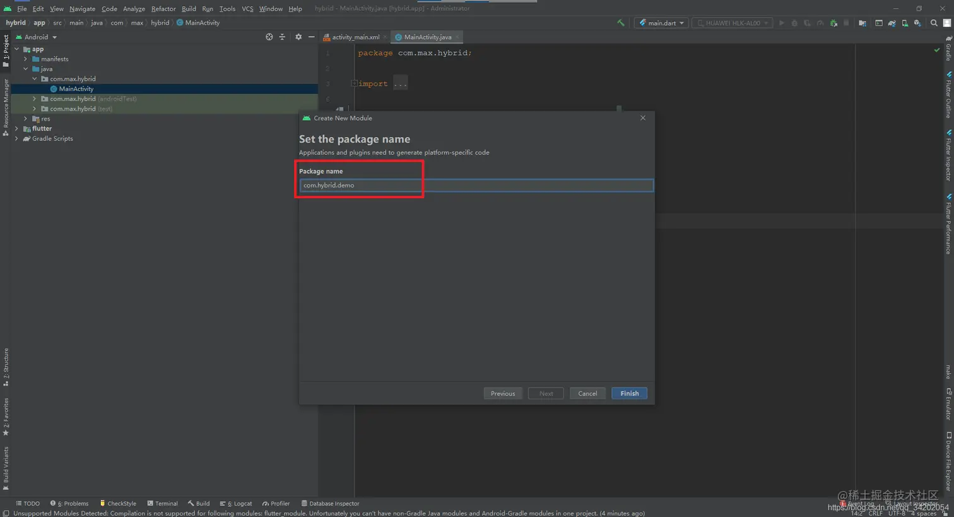Open the TODO tool window
The width and height of the screenshot is (954, 517).
[28, 504]
